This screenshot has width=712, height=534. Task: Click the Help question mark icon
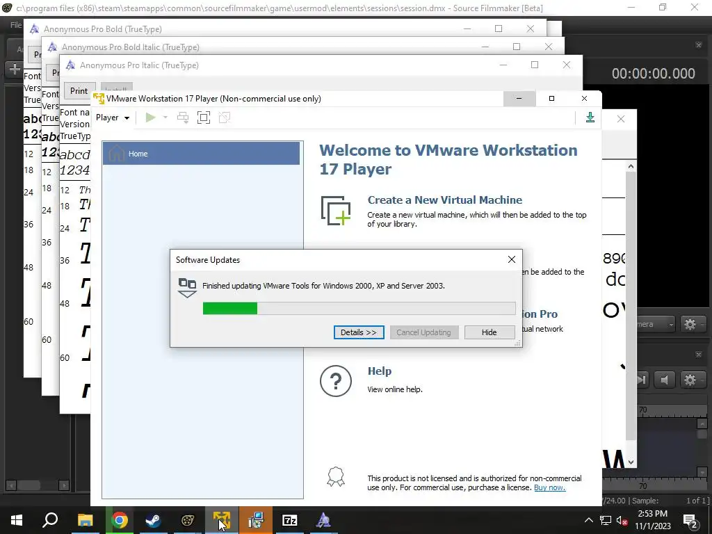(x=336, y=381)
